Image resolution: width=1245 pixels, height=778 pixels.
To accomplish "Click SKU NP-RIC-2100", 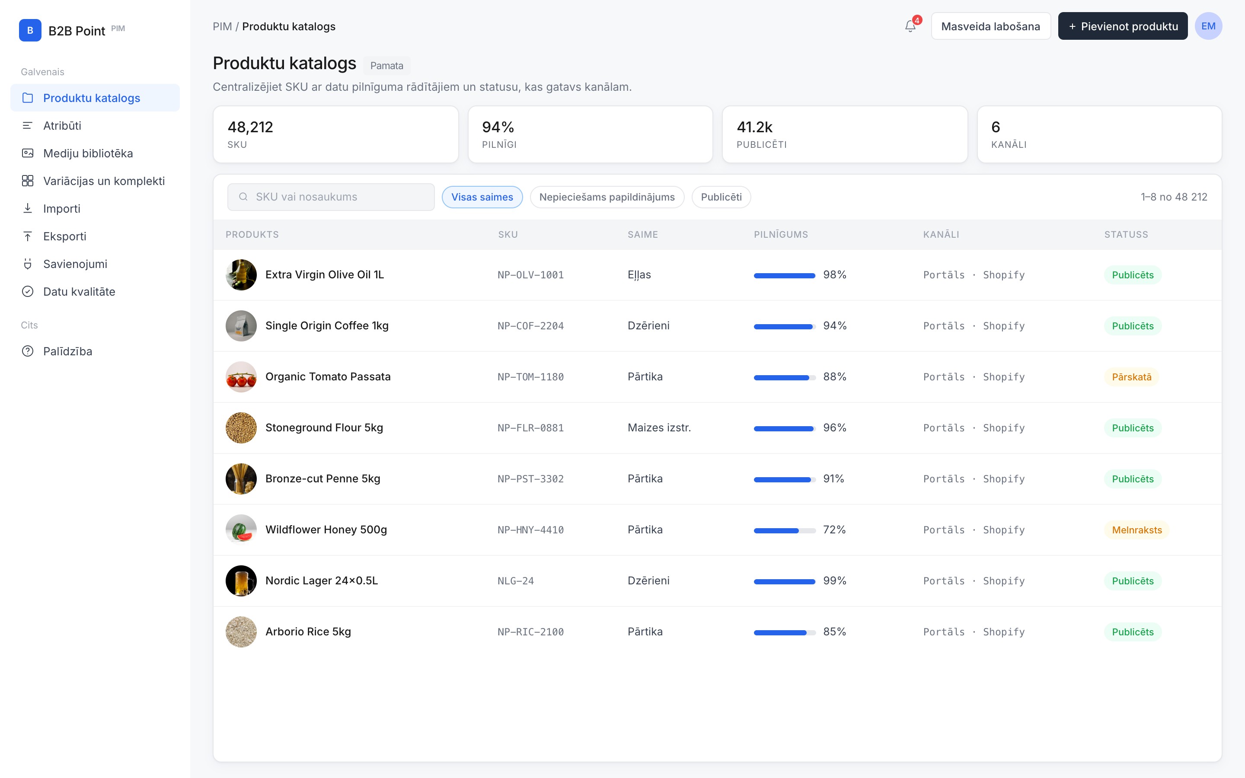I will [x=530, y=631].
